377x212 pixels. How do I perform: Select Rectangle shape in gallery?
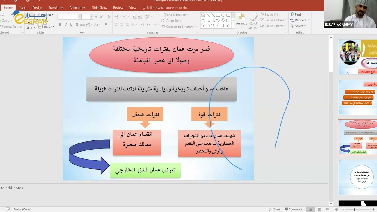pyautogui.click(x=218, y=15)
